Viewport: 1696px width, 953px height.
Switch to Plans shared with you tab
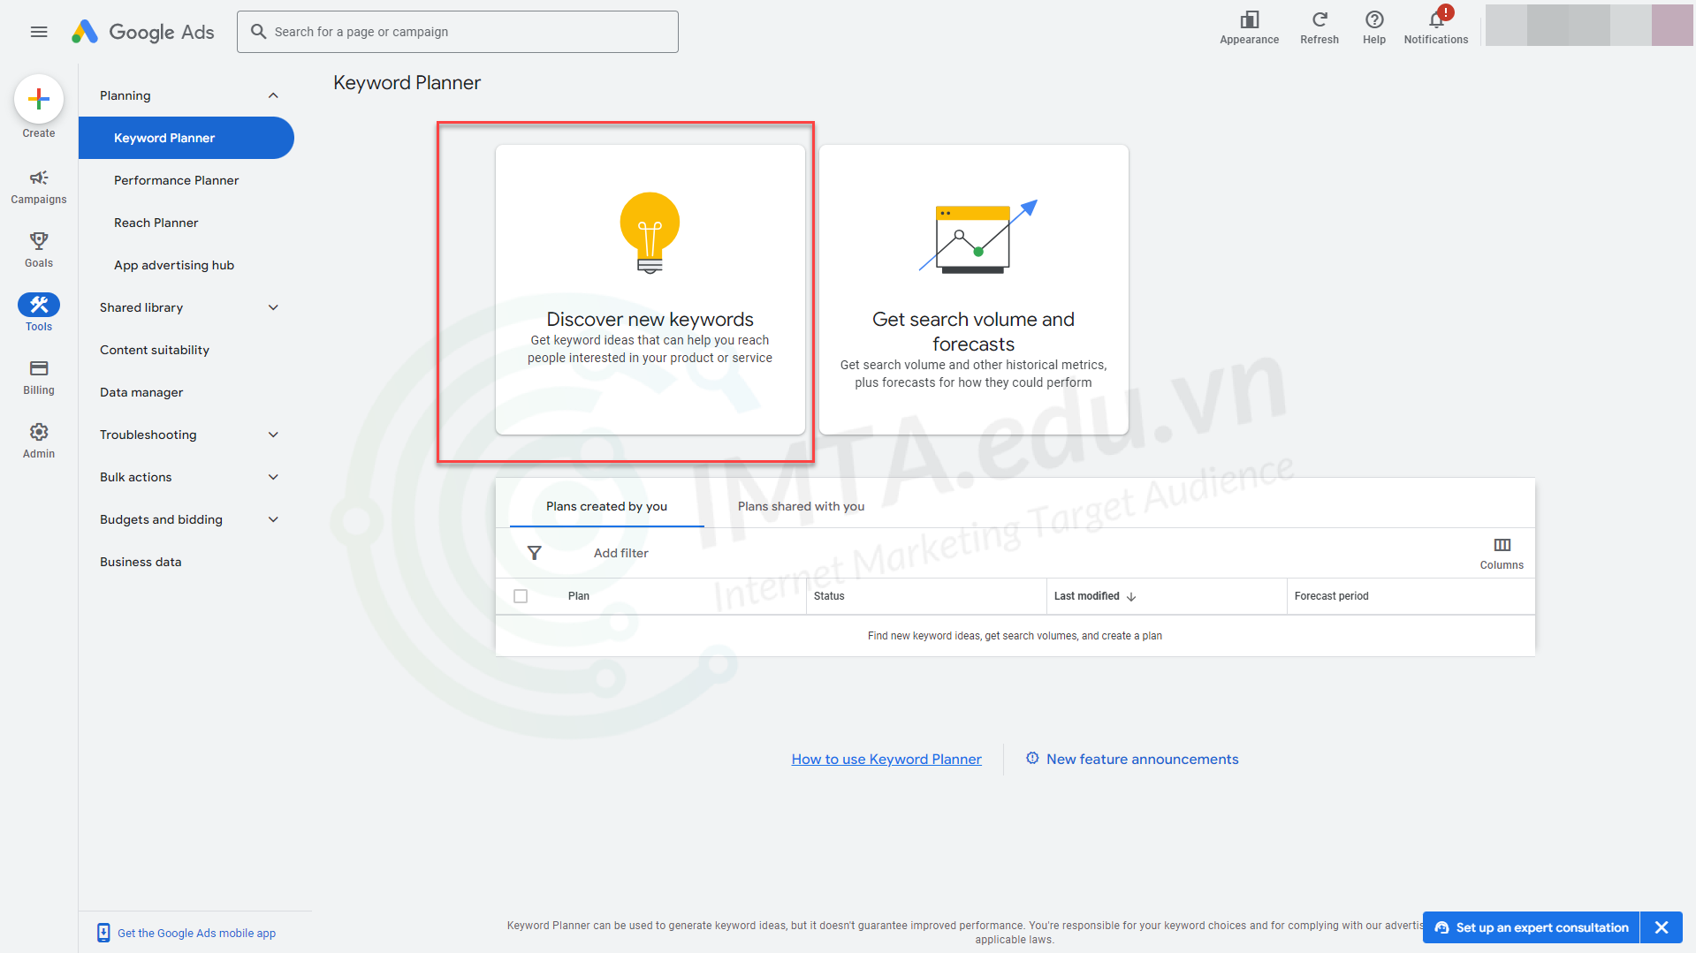coord(801,506)
